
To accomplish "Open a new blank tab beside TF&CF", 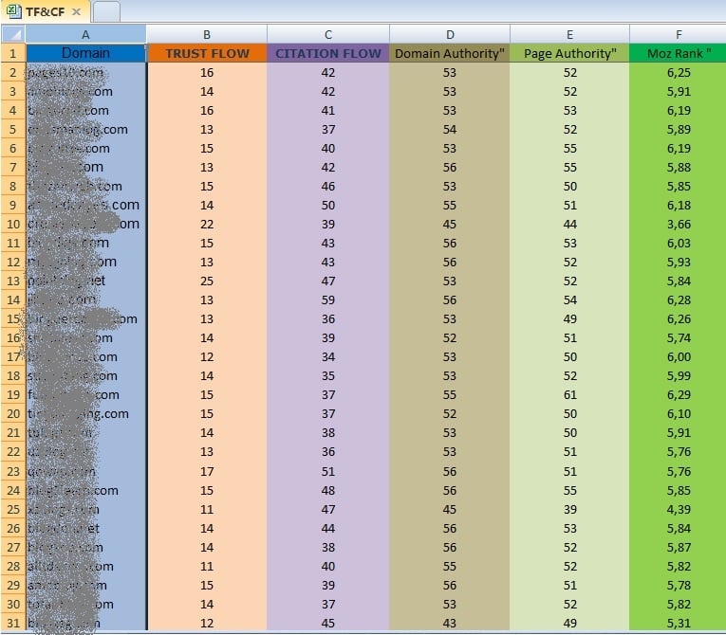I will 106,11.
